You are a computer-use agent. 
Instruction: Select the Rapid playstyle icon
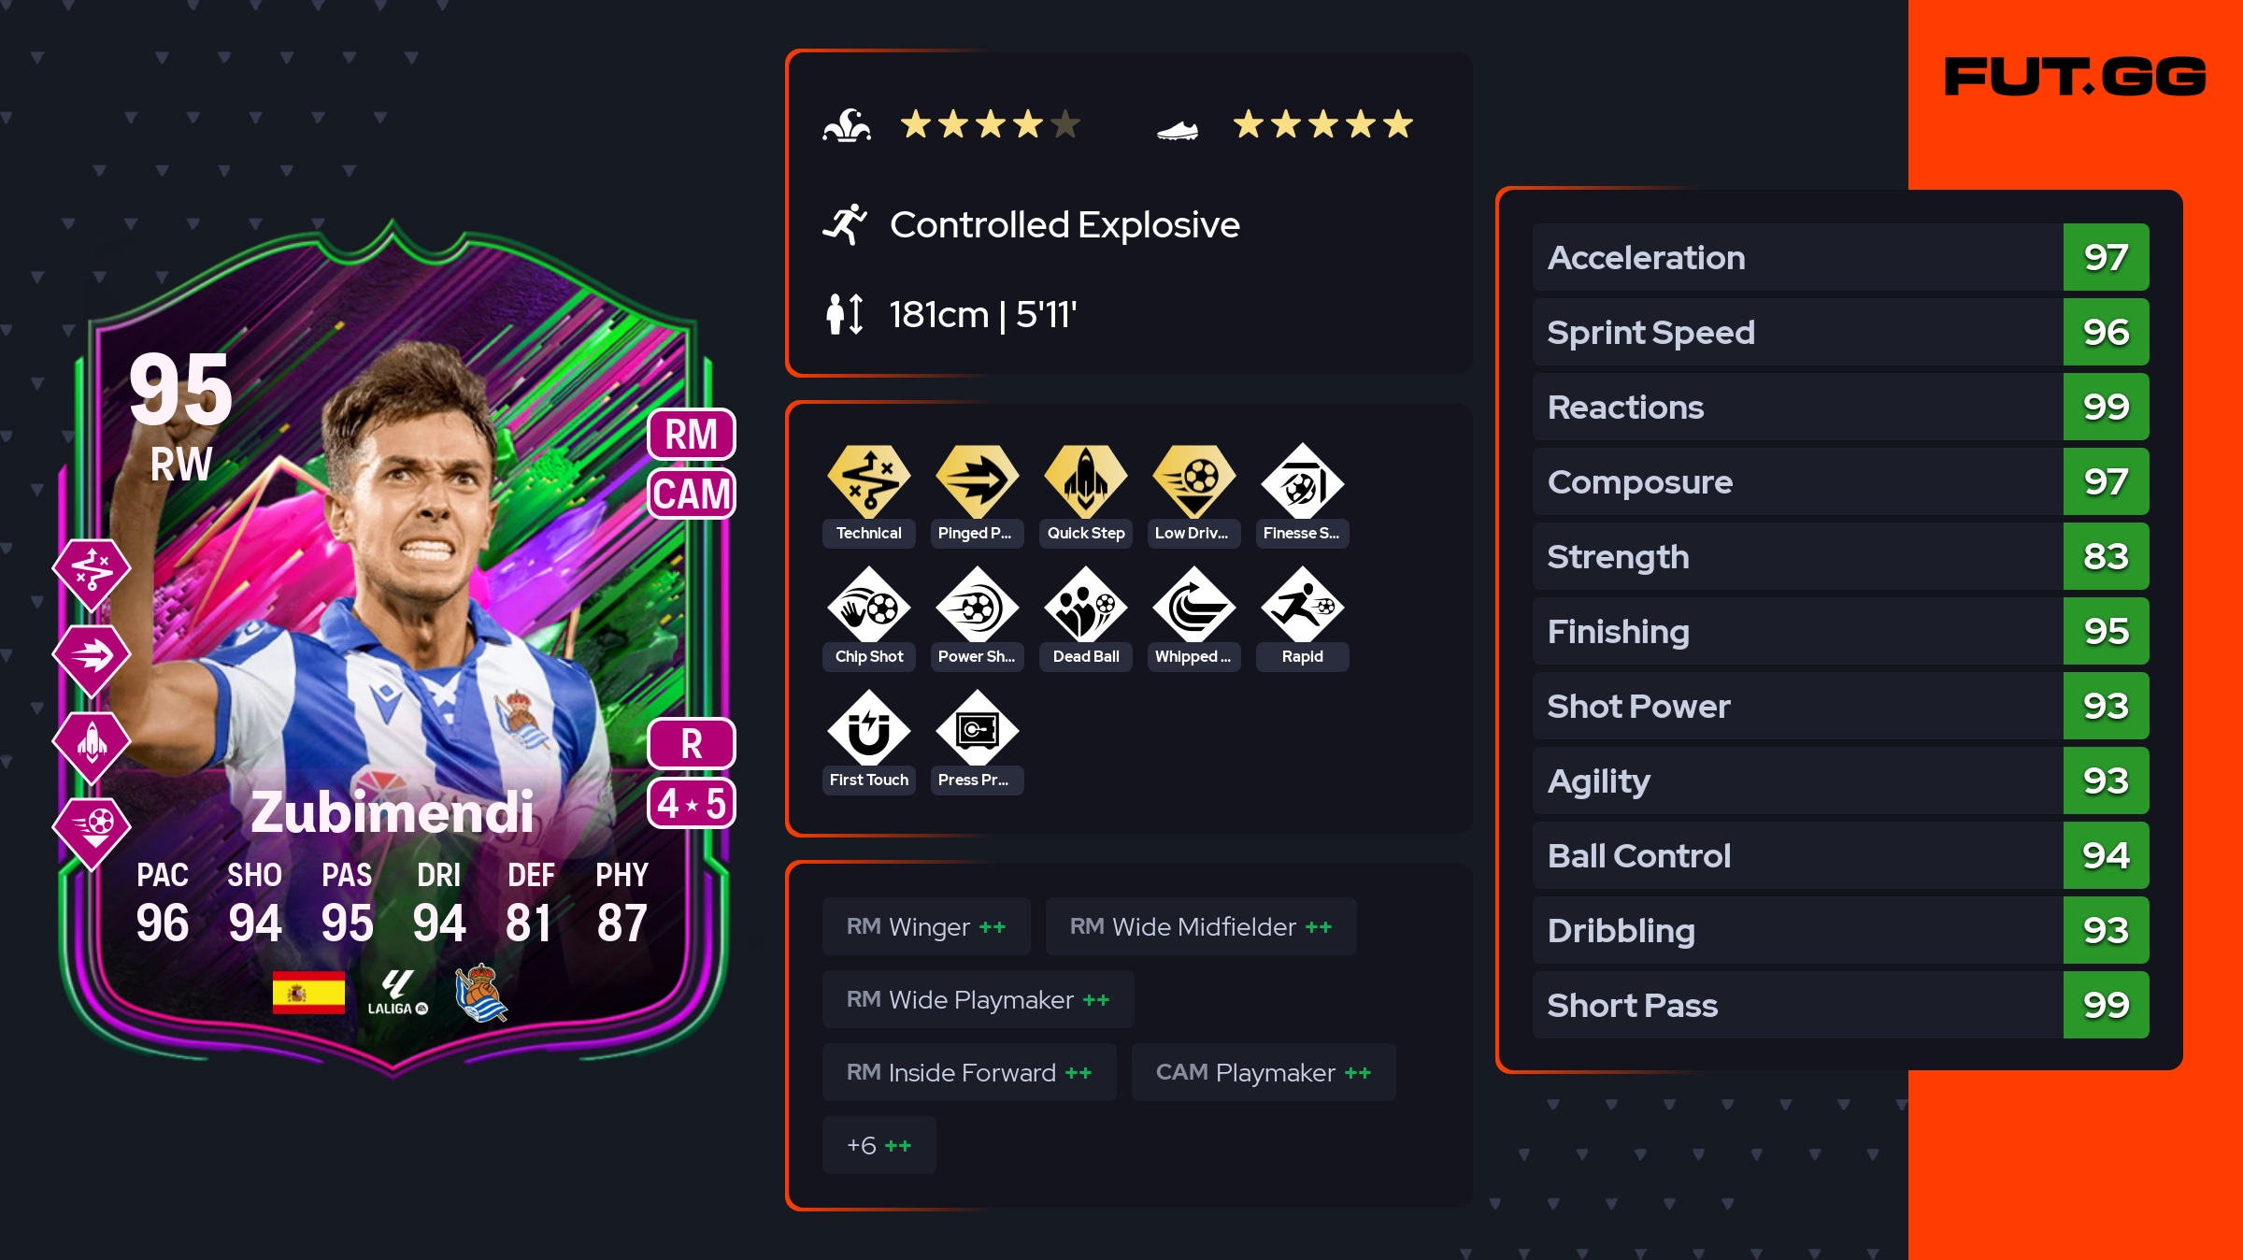coord(1302,605)
